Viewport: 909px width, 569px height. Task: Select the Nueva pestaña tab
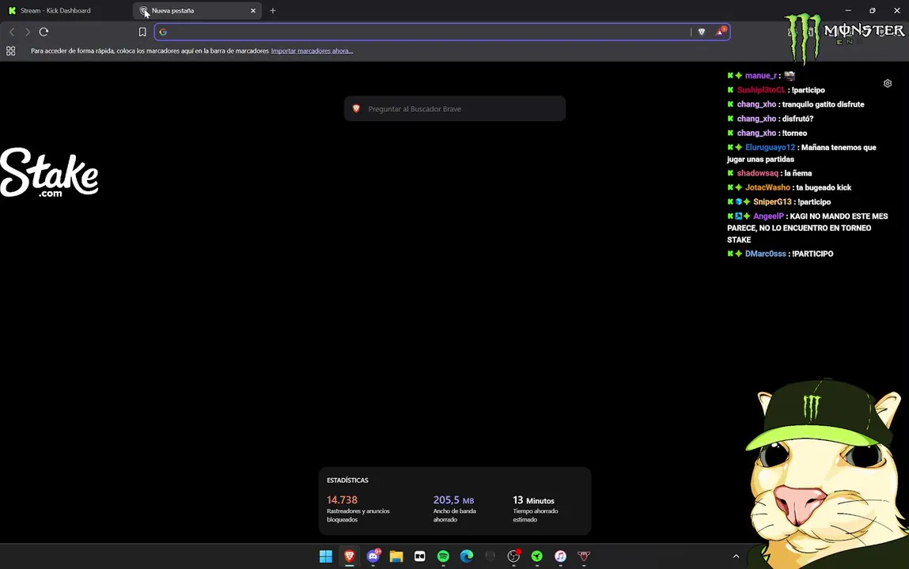click(x=197, y=10)
